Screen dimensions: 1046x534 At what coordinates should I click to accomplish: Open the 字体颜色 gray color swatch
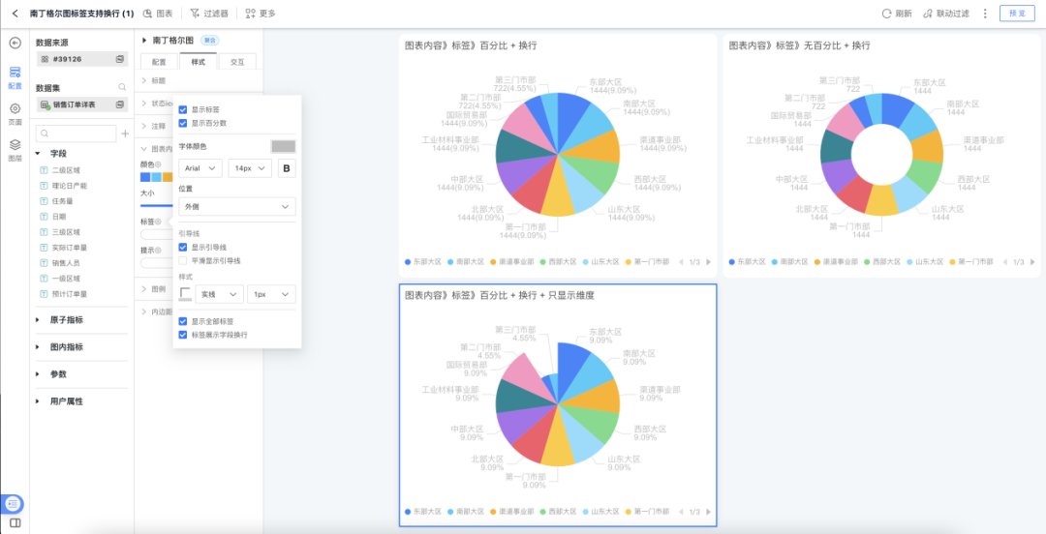point(284,147)
